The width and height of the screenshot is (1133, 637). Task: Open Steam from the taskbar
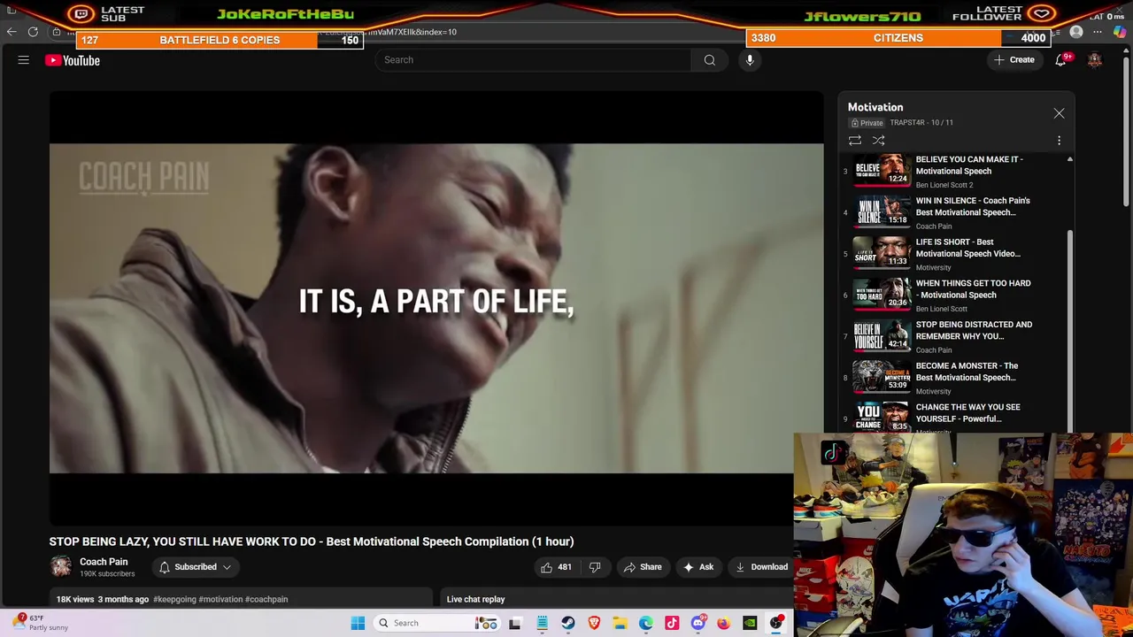coord(568,623)
